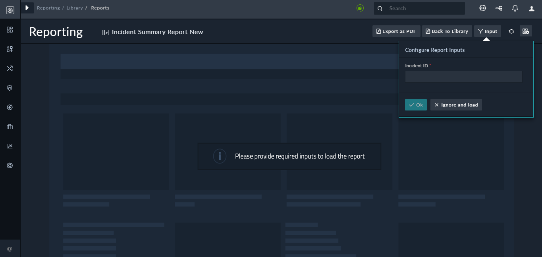Open the shuffle arrows sidebar icon
Image resolution: width=542 pixels, height=257 pixels.
10,69
